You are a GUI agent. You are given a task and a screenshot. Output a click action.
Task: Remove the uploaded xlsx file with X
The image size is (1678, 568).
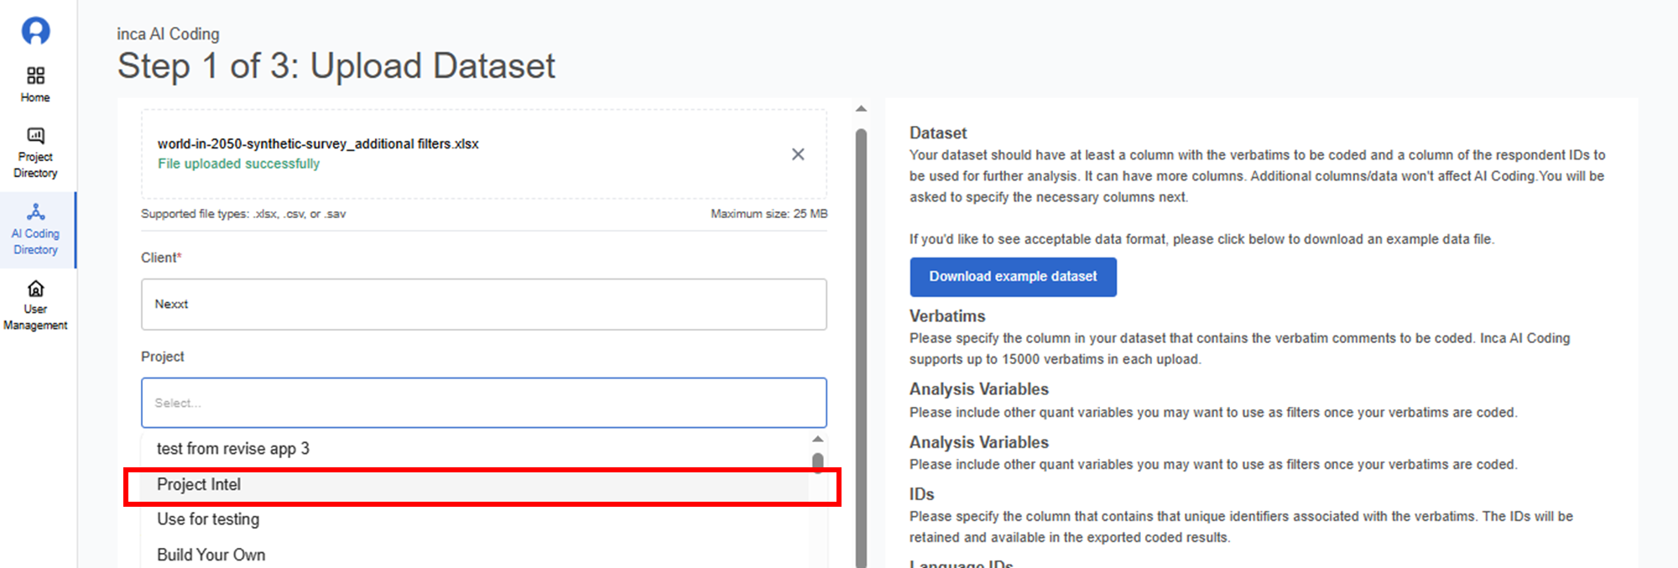(798, 154)
